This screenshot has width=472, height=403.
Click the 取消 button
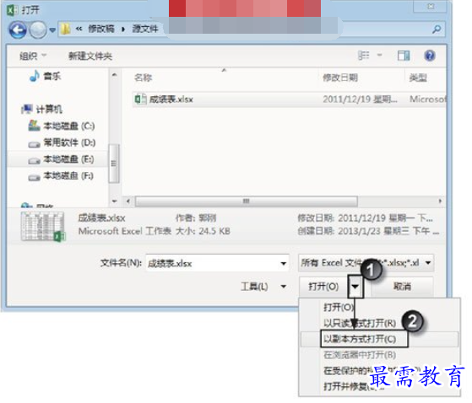coord(402,286)
